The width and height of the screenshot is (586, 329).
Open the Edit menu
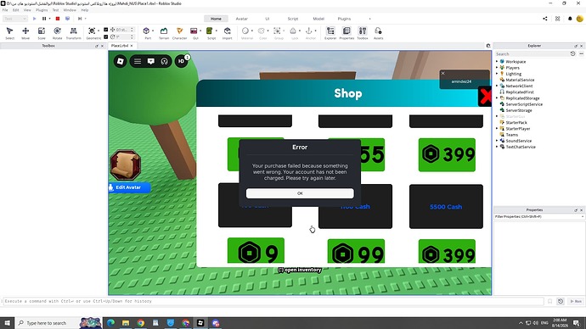point(15,10)
